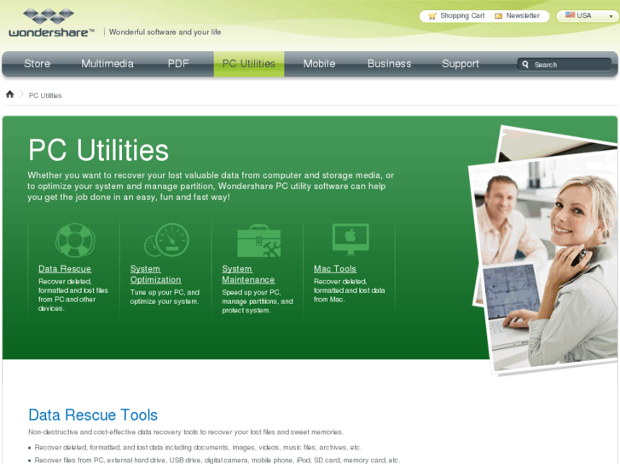The image size is (620, 464).
Task: Click the System Optimization gauge icon
Action: [166, 240]
